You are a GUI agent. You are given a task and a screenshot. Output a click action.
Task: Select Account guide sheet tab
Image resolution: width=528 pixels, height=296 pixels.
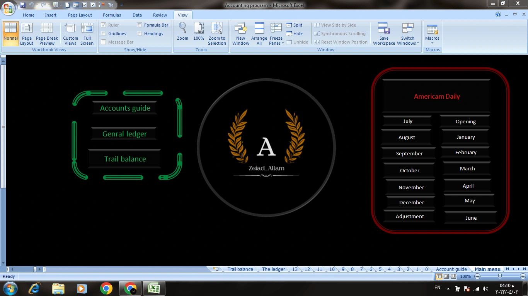pos(451,269)
